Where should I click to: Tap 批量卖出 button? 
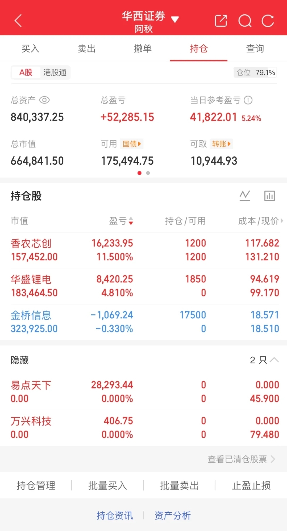click(x=179, y=485)
